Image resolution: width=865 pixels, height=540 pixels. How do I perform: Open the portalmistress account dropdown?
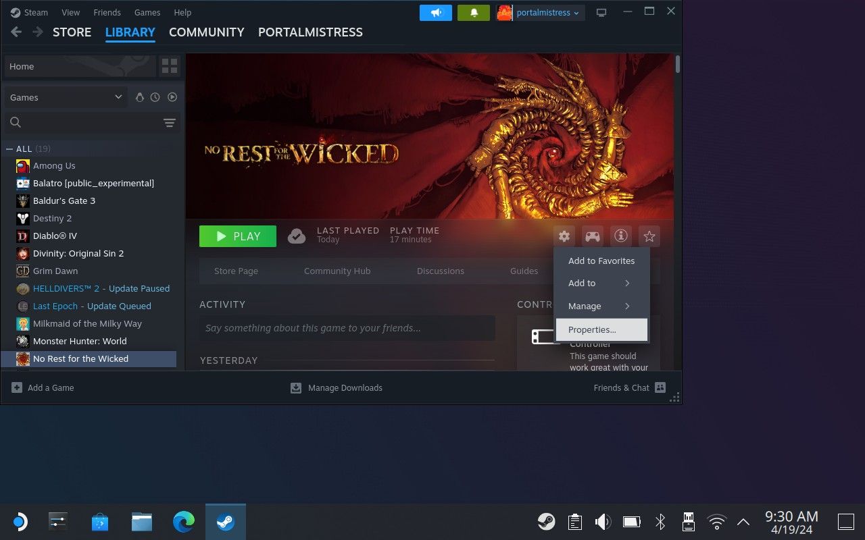tap(540, 13)
